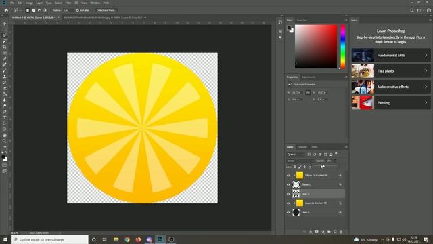Toggle lock image pixels brush icon
Viewport: 433px width, 244px height.
300,167
